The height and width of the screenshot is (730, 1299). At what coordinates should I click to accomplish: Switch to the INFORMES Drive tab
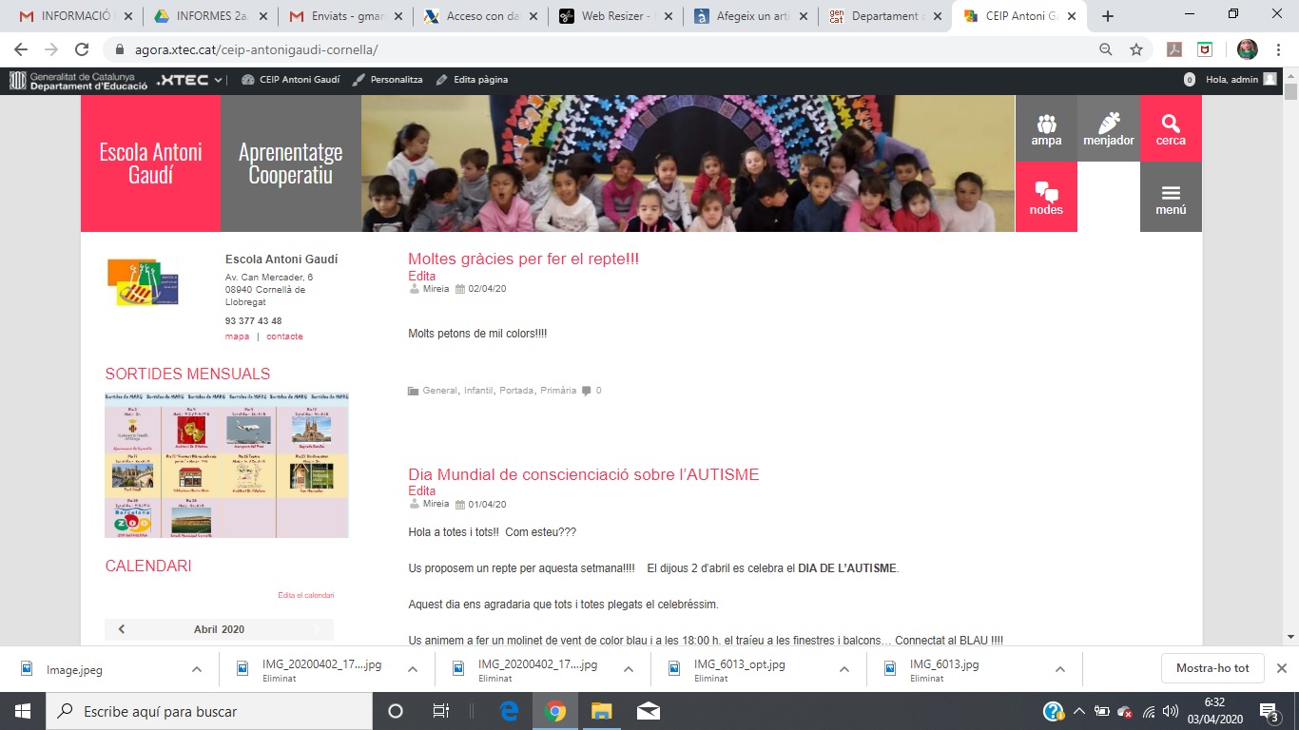(x=211, y=16)
